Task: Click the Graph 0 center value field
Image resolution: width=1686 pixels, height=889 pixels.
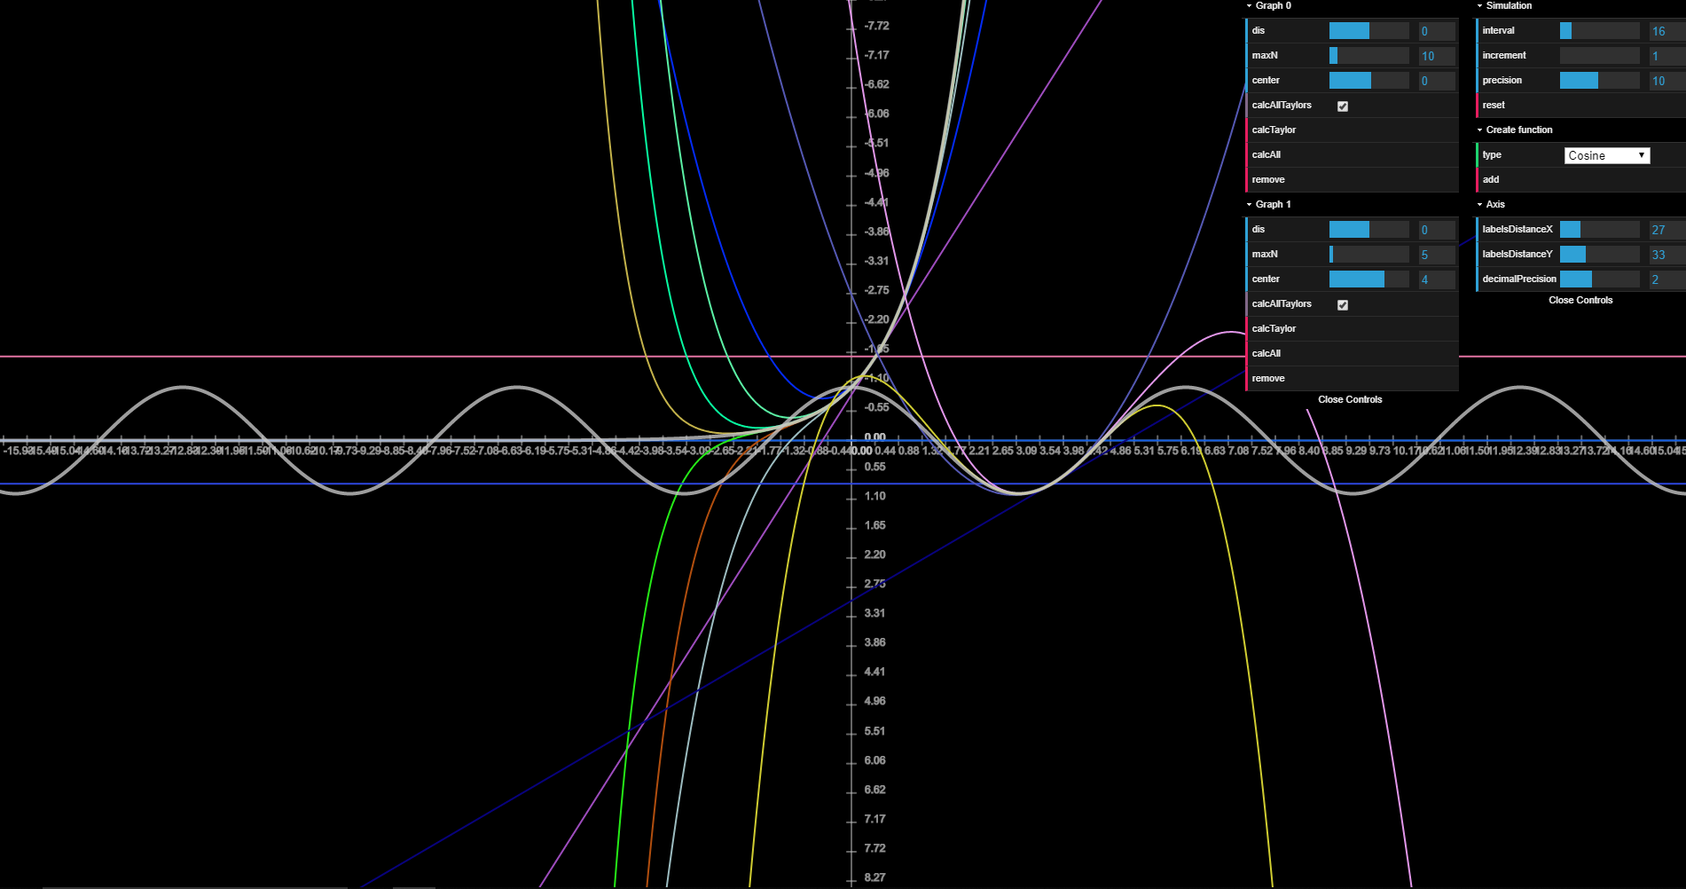Action: (1437, 81)
